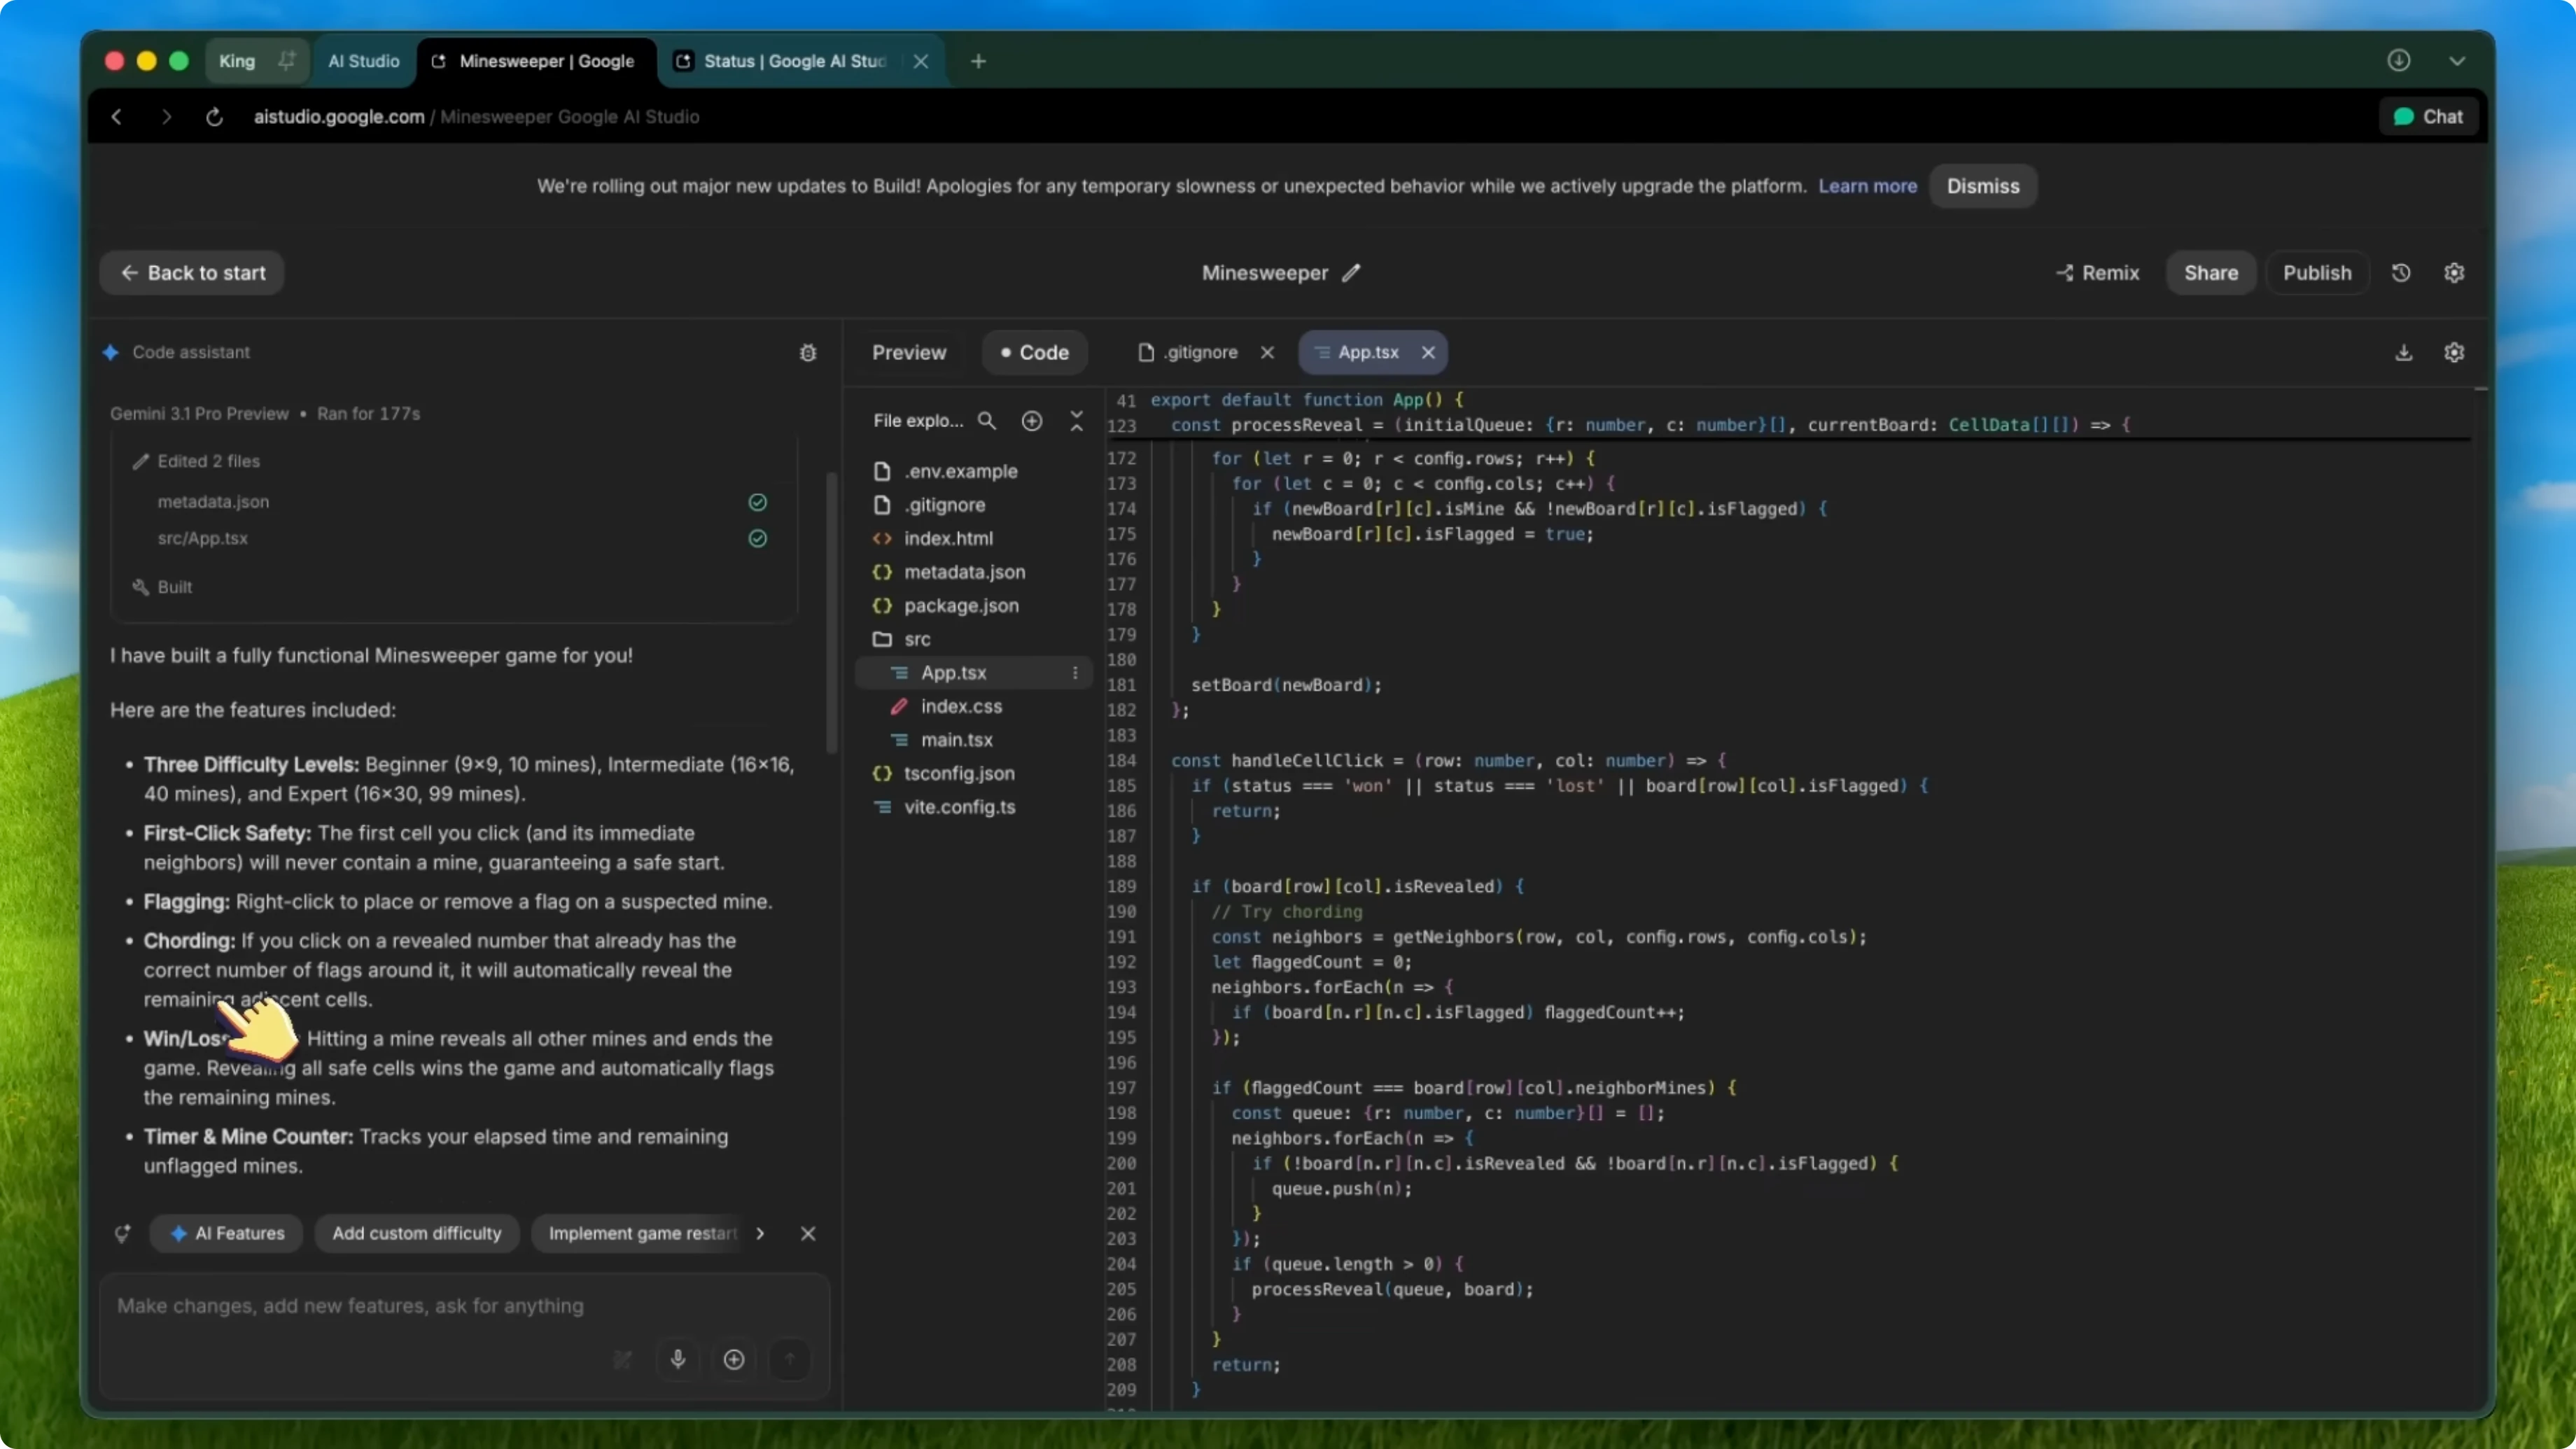Image resolution: width=2576 pixels, height=1449 pixels.
Task: Click the plus attachment icon beside the mic
Action: (x=733, y=1360)
